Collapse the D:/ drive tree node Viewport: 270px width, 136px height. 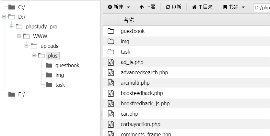[4, 17]
